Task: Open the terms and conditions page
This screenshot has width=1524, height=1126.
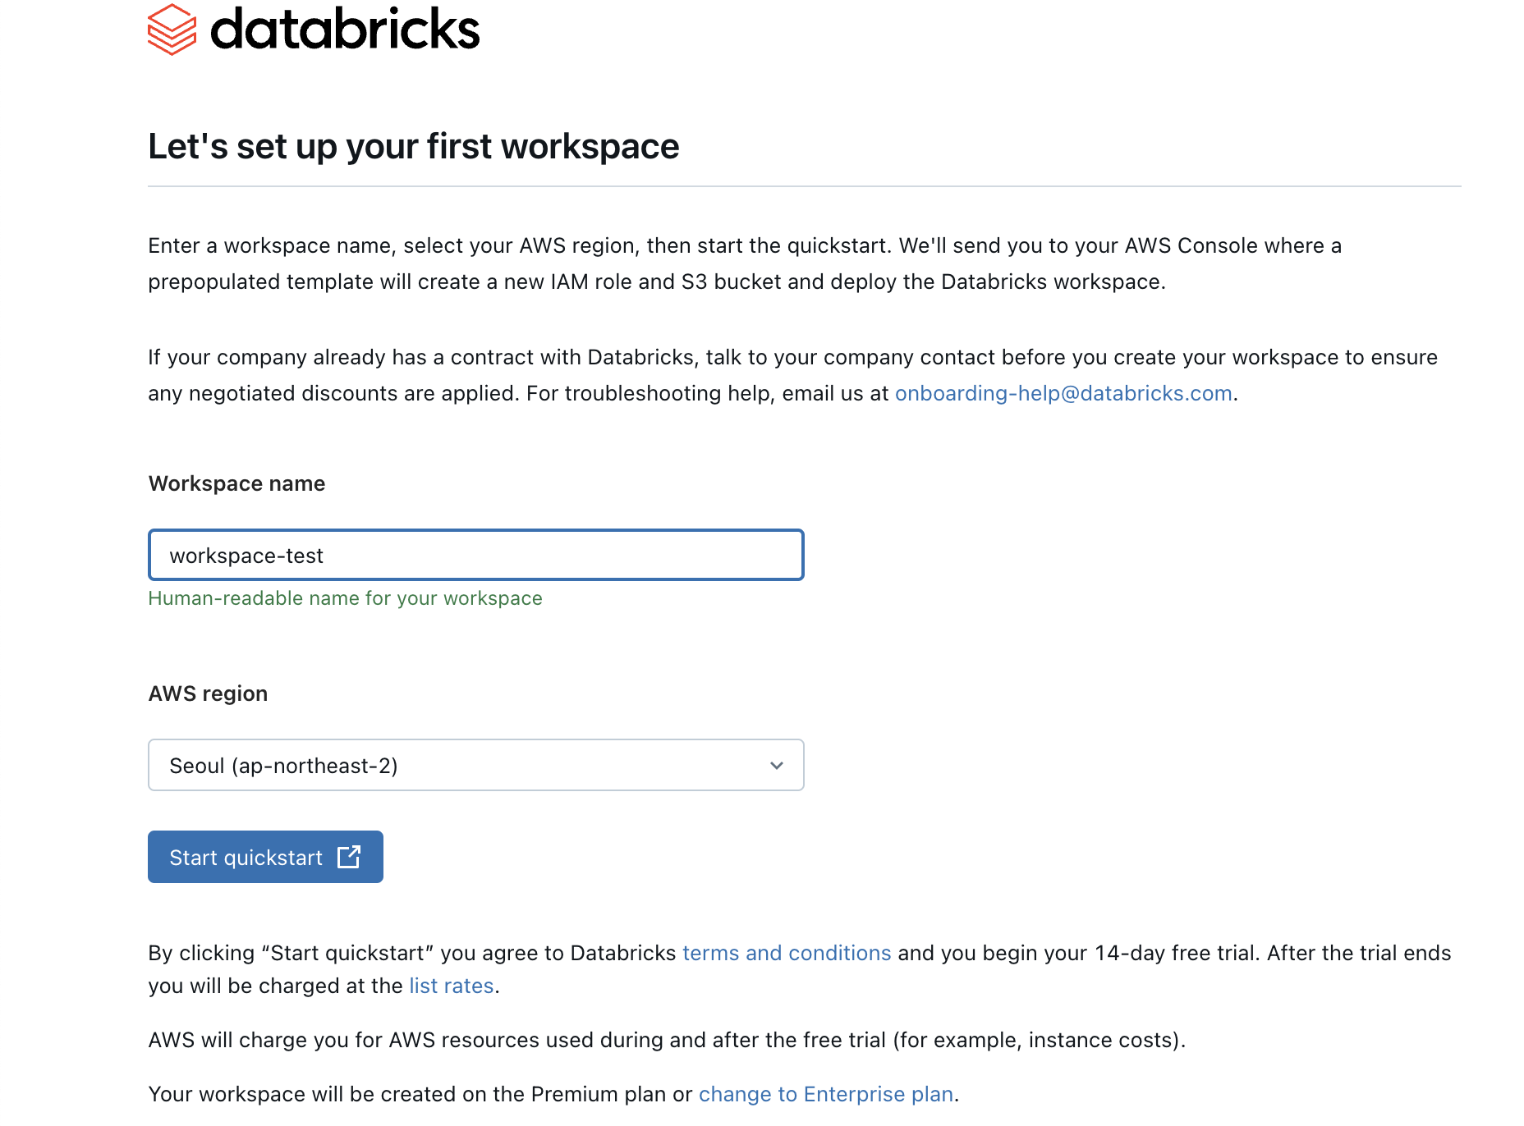Action: pos(786,953)
